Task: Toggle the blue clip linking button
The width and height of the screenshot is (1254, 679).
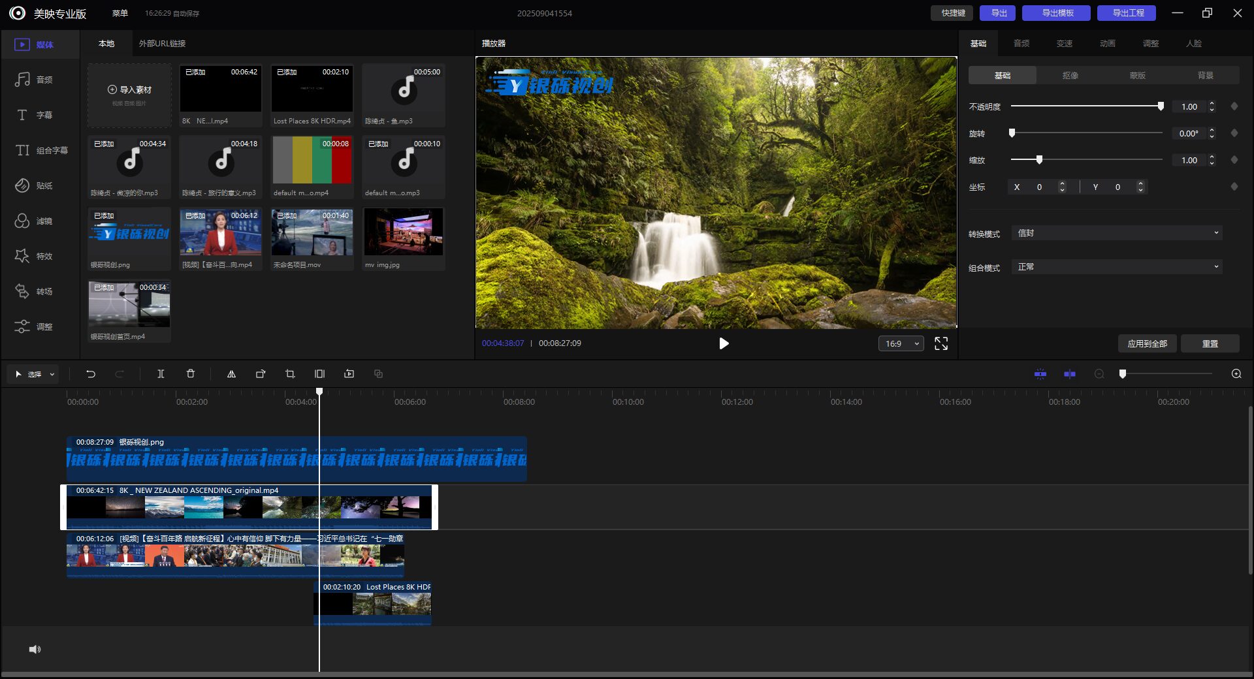Action: tap(1069, 374)
